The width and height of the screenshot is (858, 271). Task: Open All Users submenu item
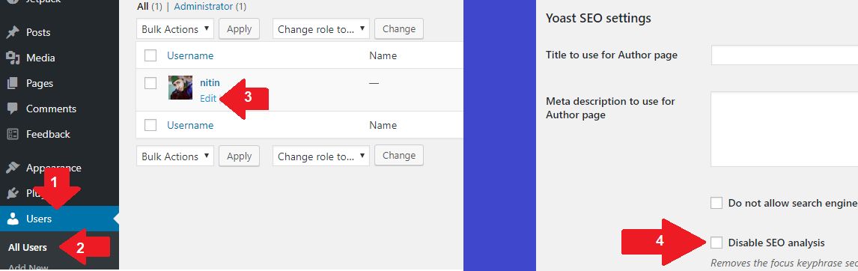28,247
